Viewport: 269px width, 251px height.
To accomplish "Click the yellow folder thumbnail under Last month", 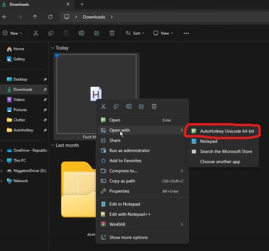I will point(79,189).
